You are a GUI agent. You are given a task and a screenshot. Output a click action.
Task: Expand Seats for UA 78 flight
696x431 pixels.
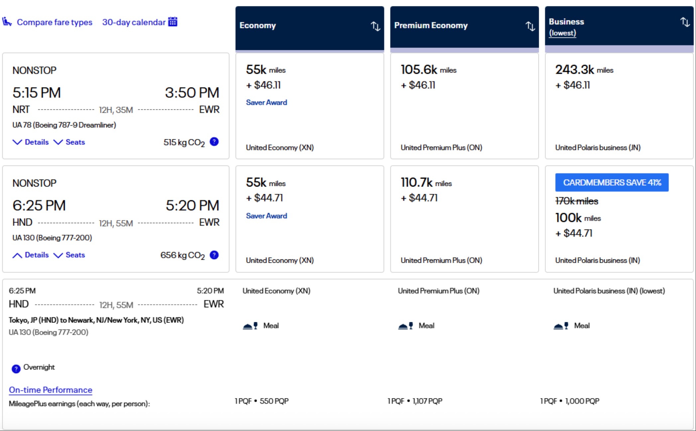coord(69,142)
